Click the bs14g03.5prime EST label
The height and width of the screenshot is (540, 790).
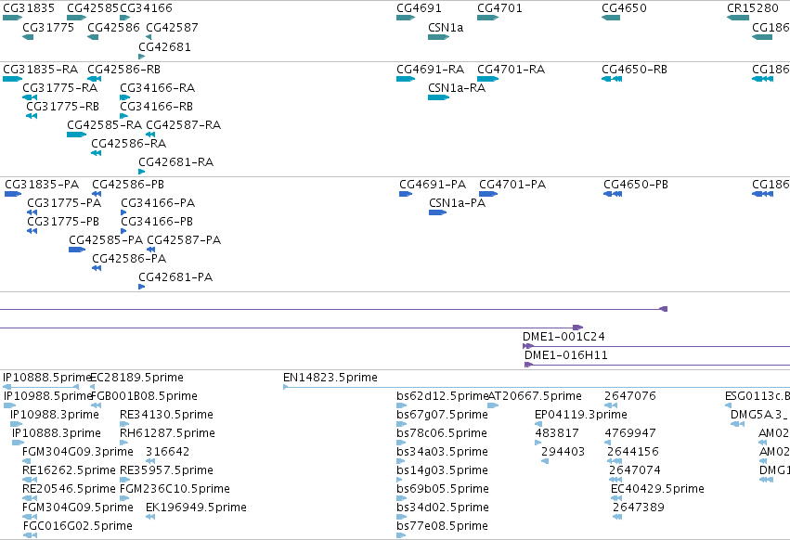click(443, 470)
